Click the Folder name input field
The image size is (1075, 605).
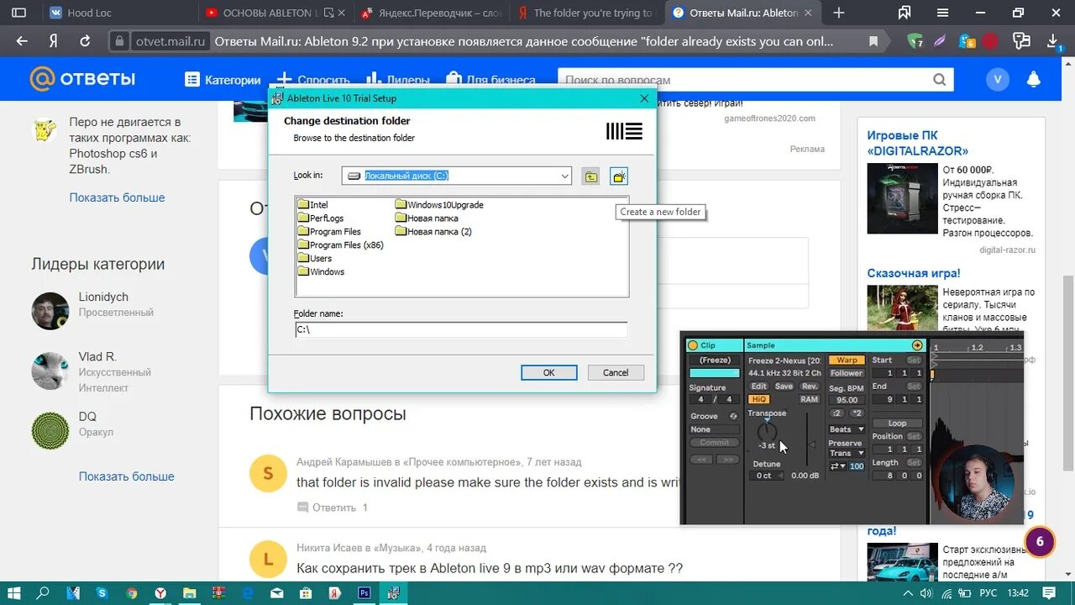[460, 330]
